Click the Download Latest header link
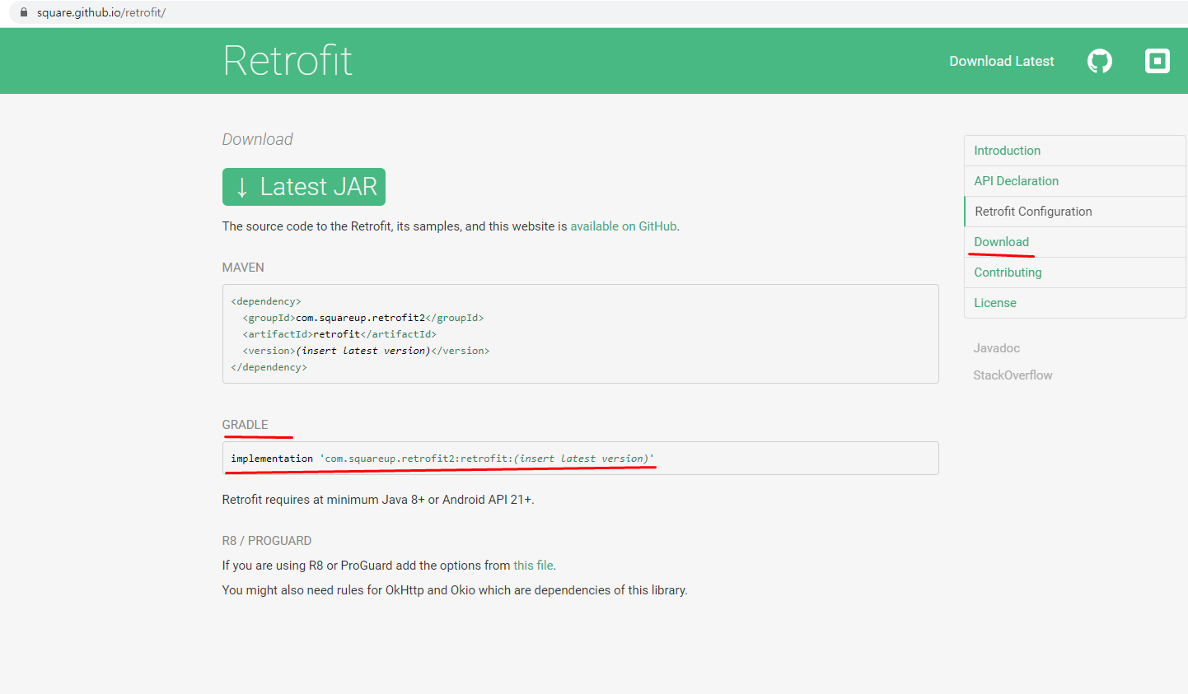1188x694 pixels. (1002, 61)
